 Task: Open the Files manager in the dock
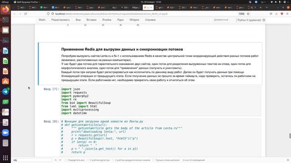5,30
